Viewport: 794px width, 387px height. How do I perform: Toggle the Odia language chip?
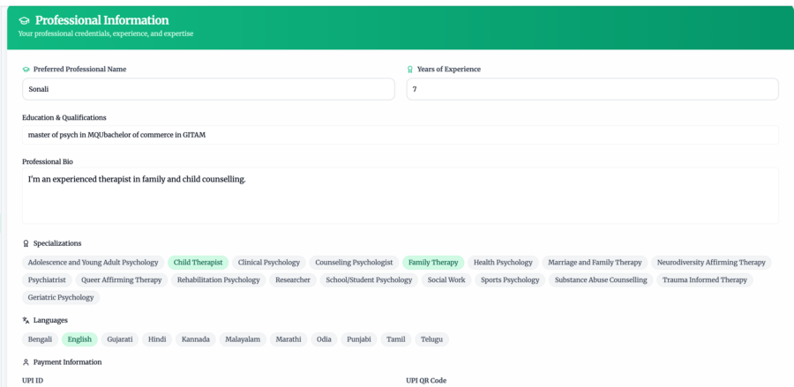coord(324,339)
